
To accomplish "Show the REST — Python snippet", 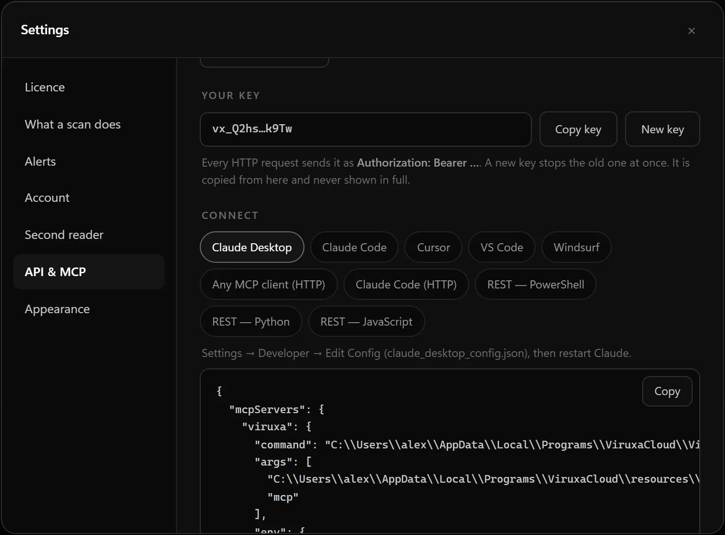I will (251, 321).
